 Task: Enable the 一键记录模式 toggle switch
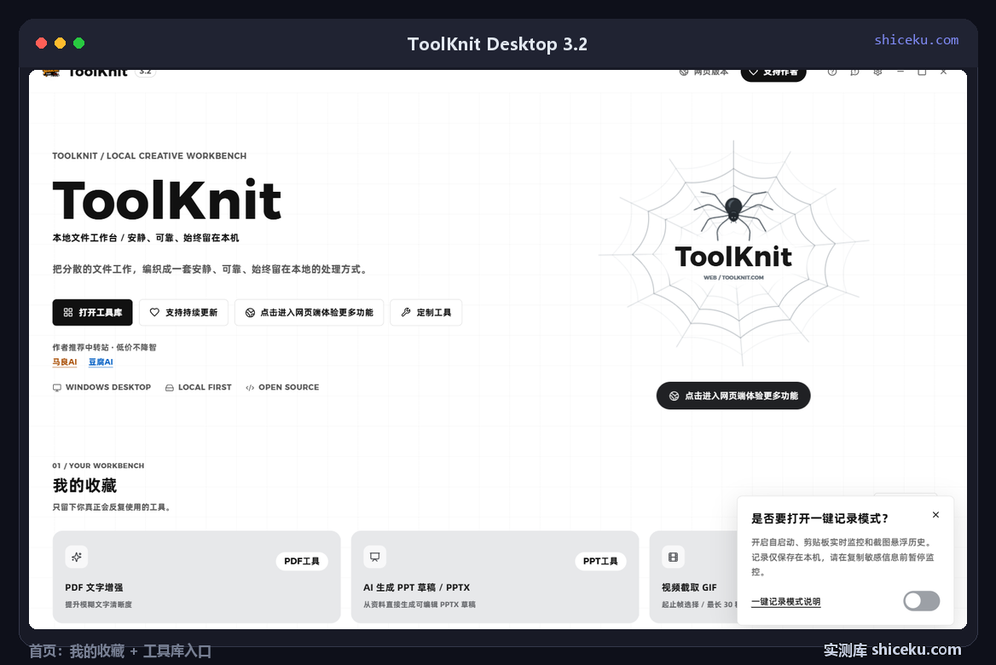coord(922,601)
